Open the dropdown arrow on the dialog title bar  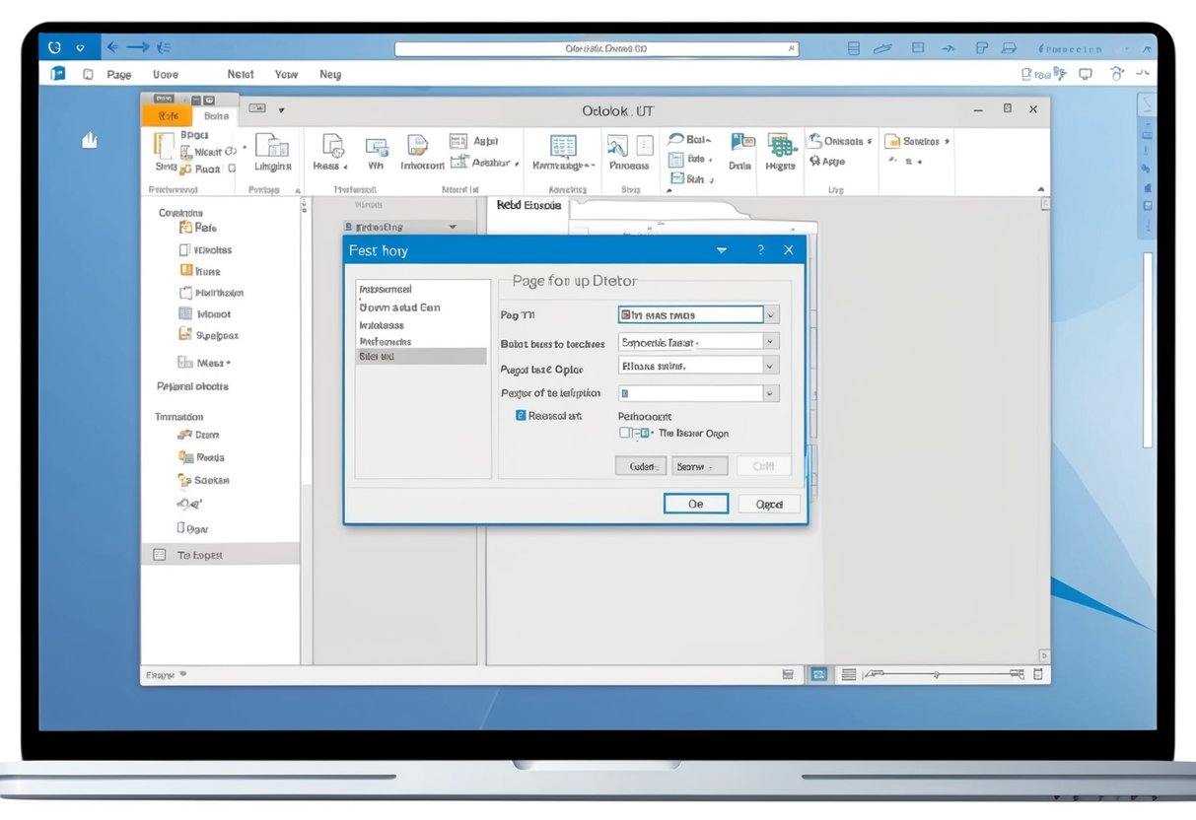point(721,250)
